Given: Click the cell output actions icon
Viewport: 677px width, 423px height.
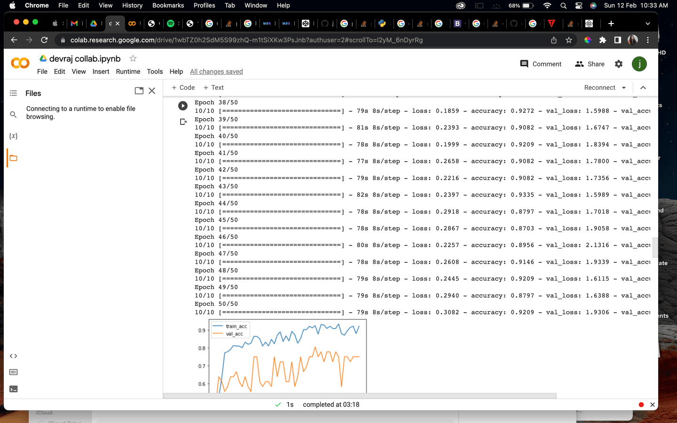Looking at the screenshot, I should 183,122.
